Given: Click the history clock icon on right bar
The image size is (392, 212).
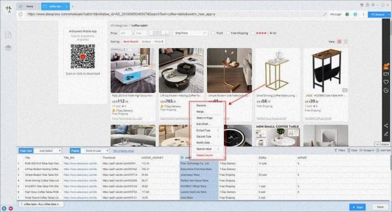Looking at the screenshot, I should [386, 90].
